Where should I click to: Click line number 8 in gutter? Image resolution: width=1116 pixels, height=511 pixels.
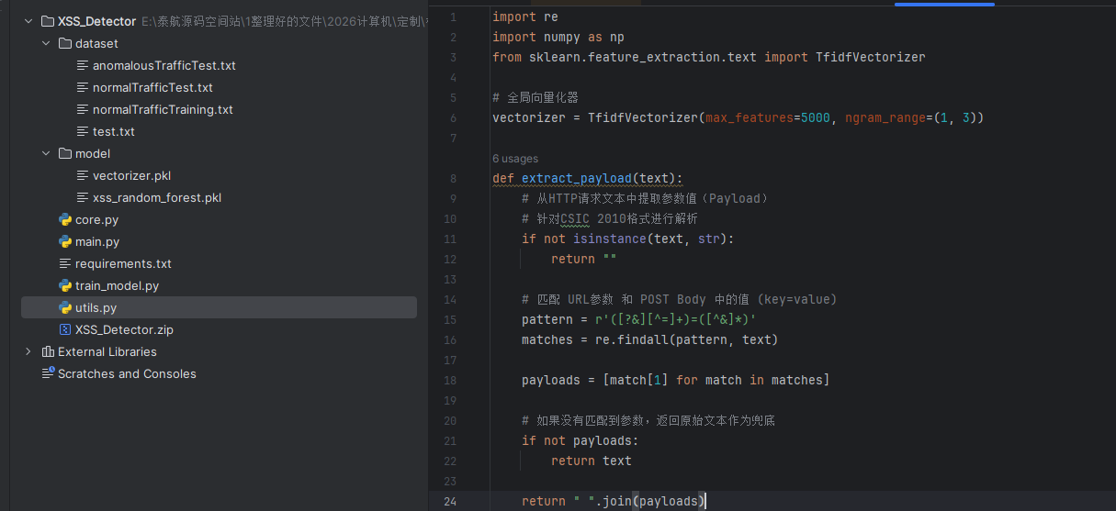click(454, 178)
